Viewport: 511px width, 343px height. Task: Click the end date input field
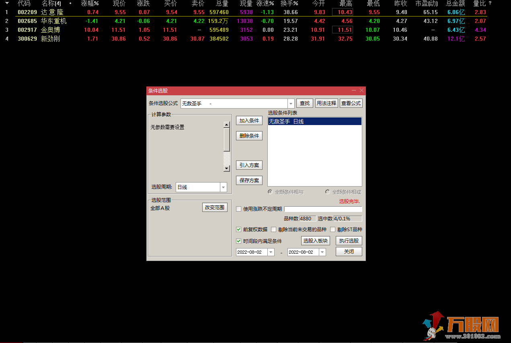(303, 252)
